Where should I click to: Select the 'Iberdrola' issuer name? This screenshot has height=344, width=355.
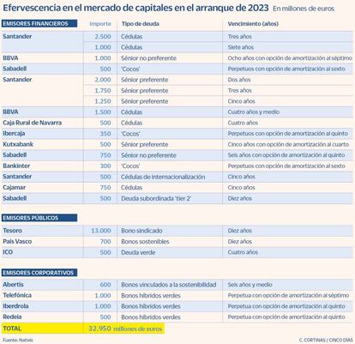15,306
